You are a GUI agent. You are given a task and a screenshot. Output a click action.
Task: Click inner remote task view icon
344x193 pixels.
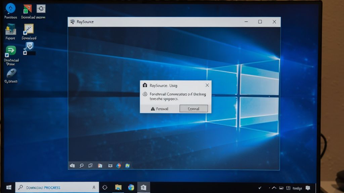coord(90,166)
